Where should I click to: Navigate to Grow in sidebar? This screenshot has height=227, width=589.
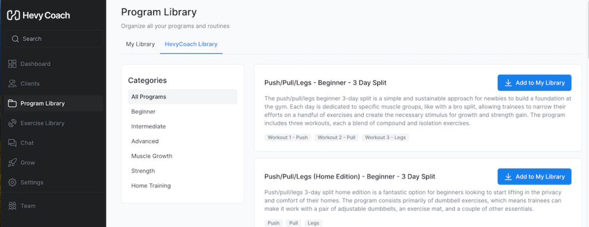(x=53, y=163)
